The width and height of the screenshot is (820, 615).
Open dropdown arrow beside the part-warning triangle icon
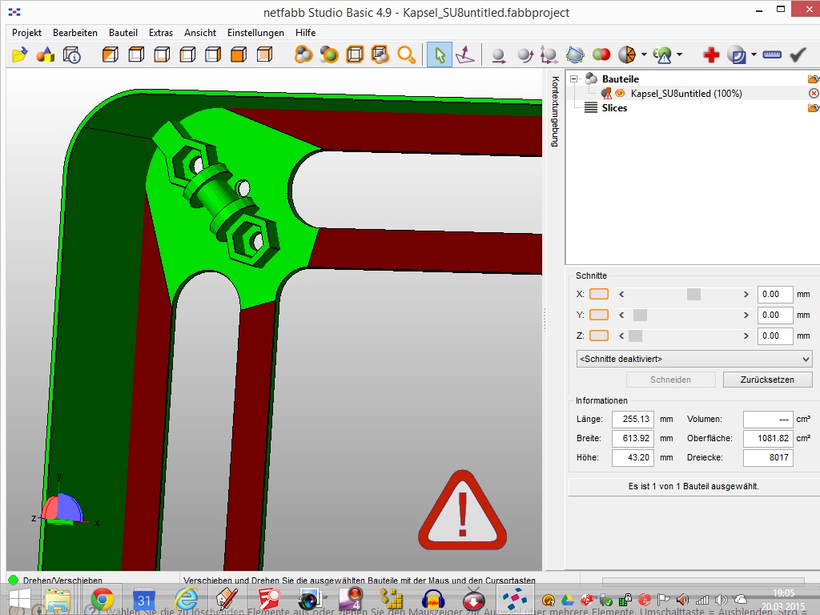pyautogui.click(x=679, y=54)
